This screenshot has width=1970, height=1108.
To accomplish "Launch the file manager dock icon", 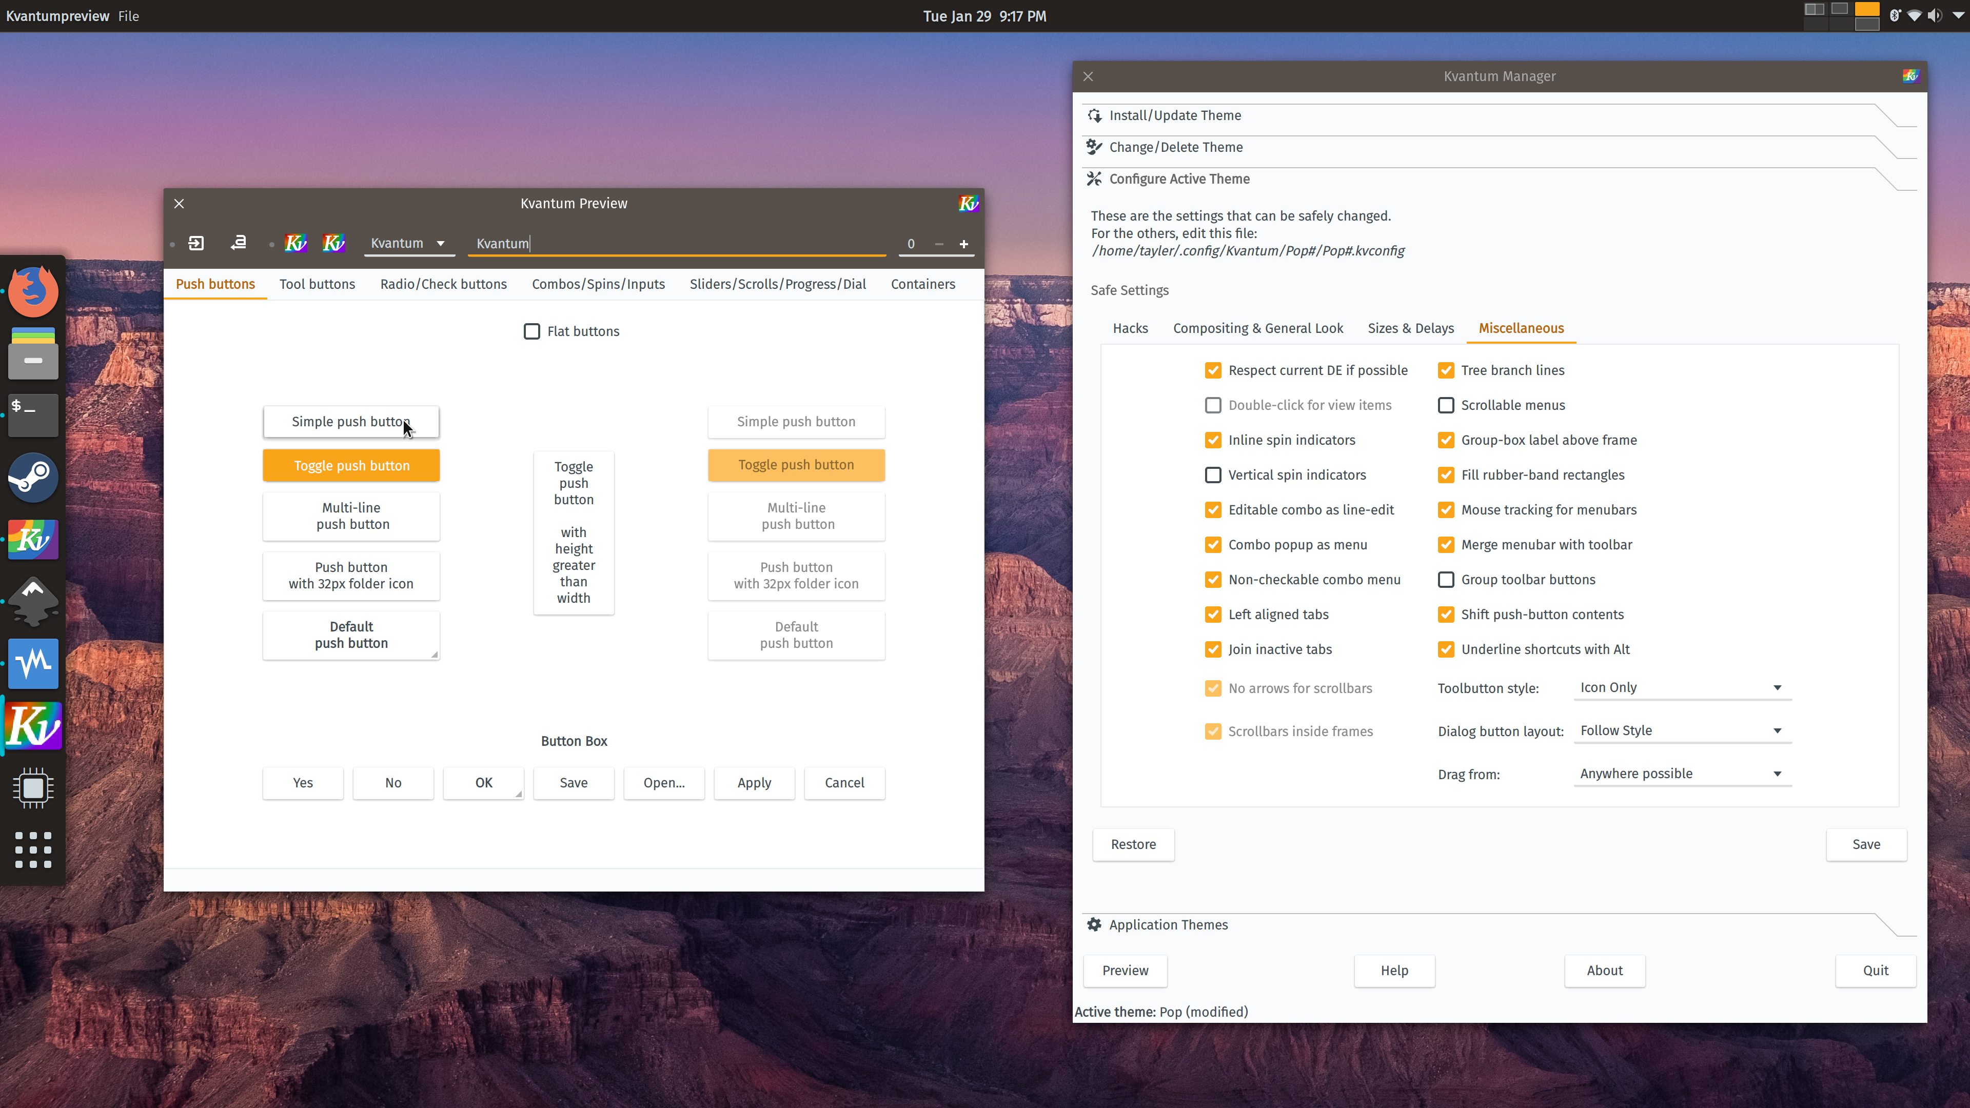I will click(x=33, y=353).
